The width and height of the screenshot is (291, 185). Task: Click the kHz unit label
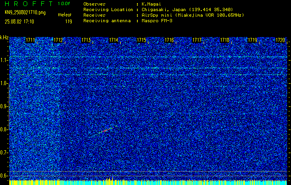4,37
